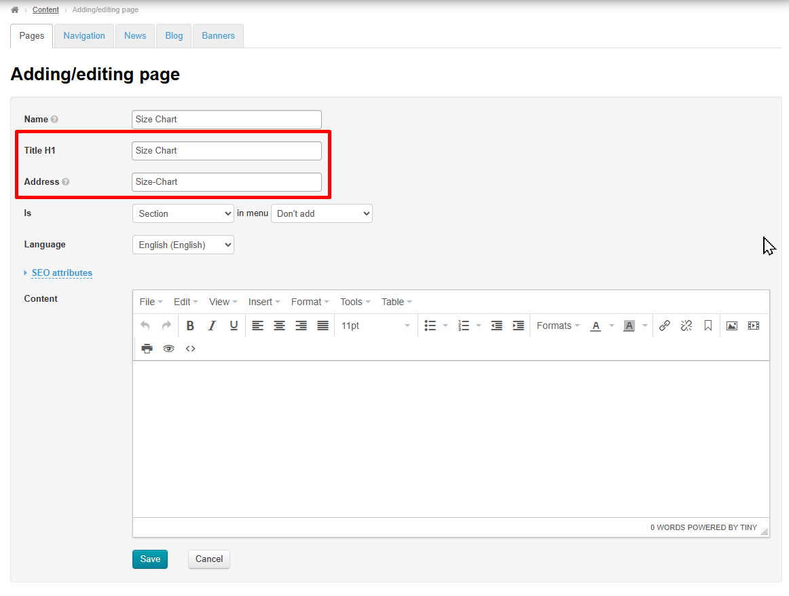Toggle bullet list formatting
Viewport: 789px width, 596px height.
[430, 326]
